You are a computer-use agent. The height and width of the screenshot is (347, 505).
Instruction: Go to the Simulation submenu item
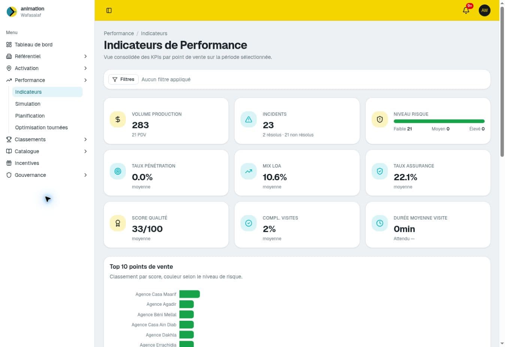point(47,104)
